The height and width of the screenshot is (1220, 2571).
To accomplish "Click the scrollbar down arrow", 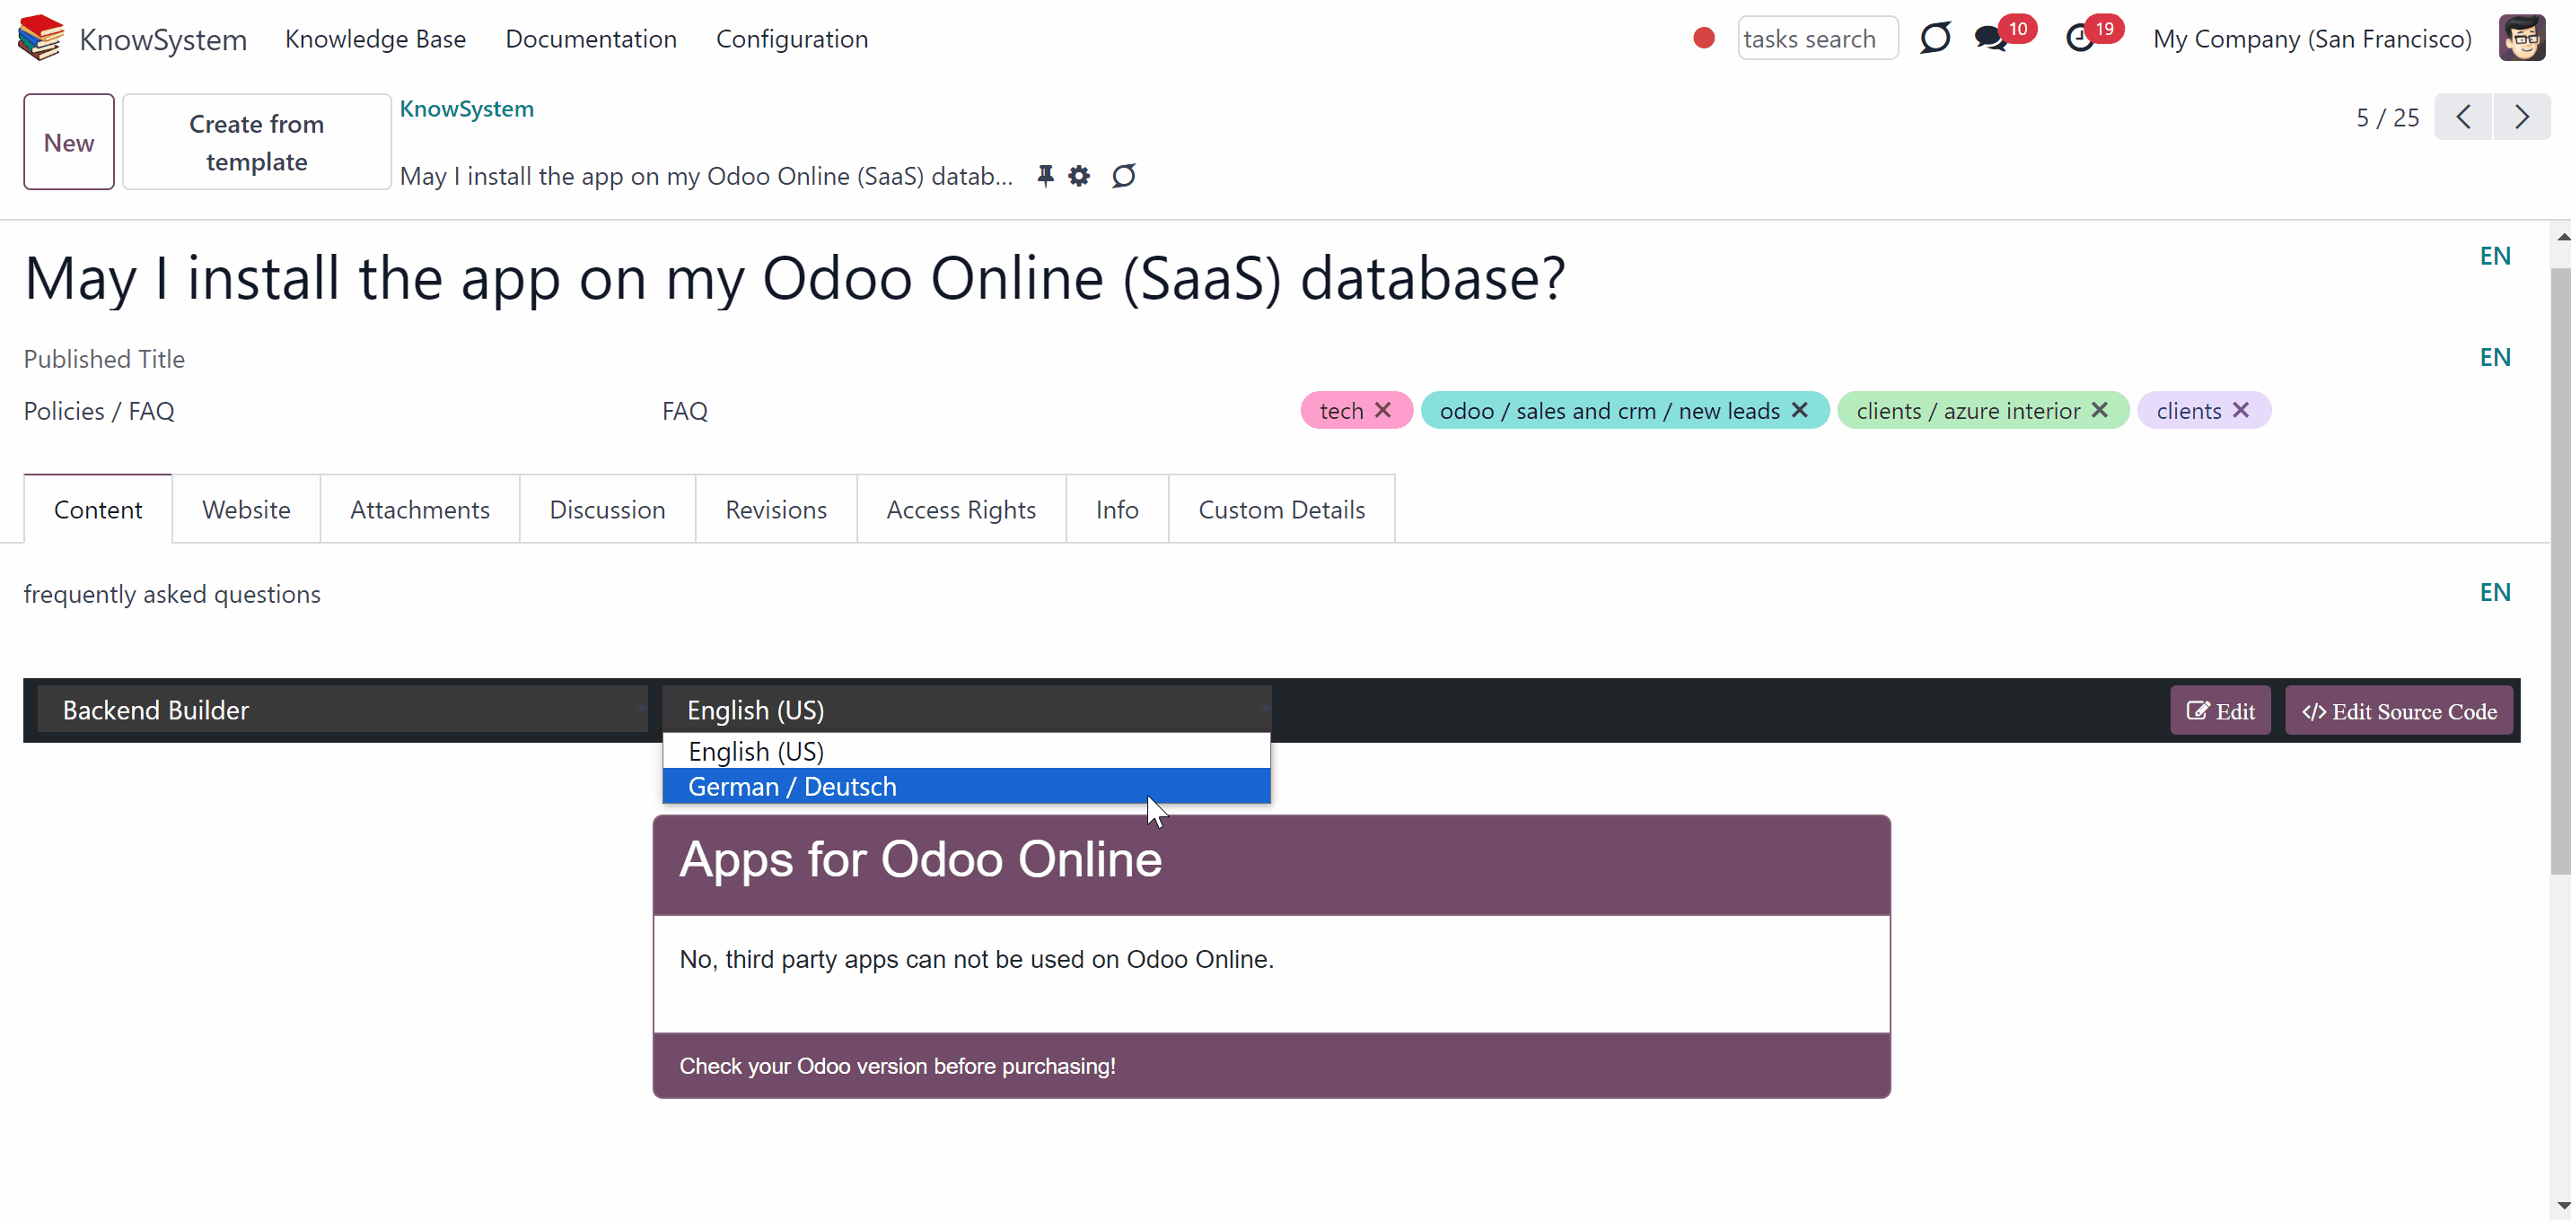I will [x=2561, y=1207].
